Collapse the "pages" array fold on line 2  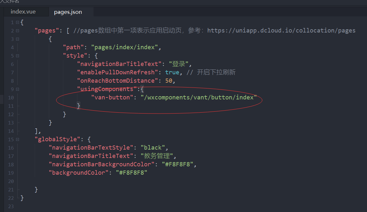pos(17,31)
